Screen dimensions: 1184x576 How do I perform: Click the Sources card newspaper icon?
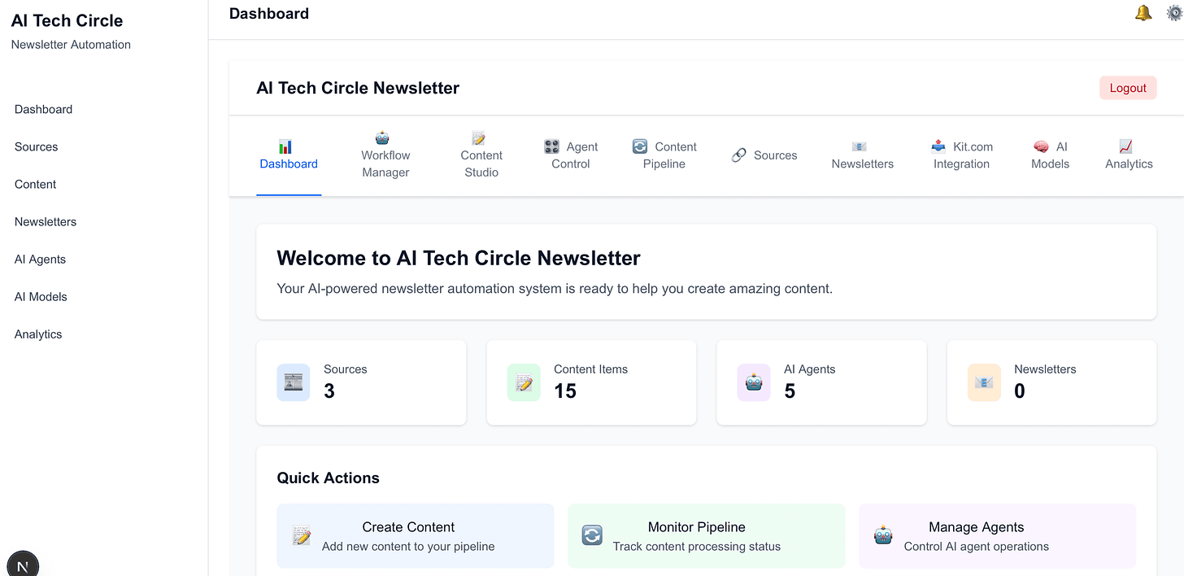(x=293, y=382)
